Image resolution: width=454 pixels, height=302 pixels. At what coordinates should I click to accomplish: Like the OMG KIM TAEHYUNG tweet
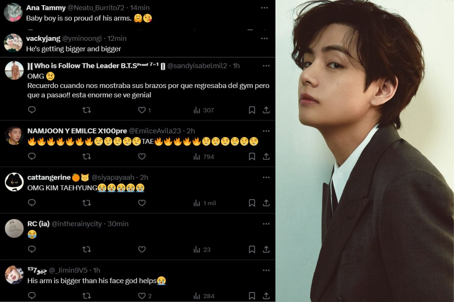pyautogui.click(x=142, y=203)
